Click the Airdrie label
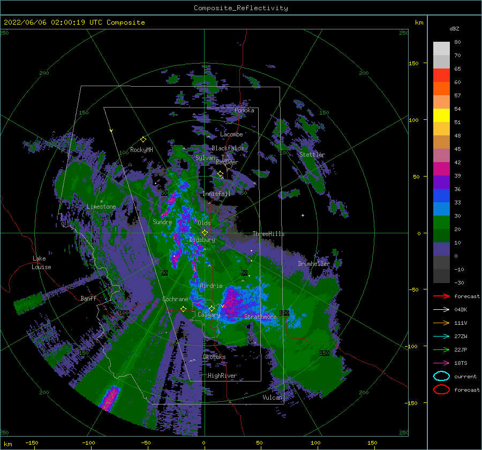The height and width of the screenshot is (450, 482). point(211,286)
